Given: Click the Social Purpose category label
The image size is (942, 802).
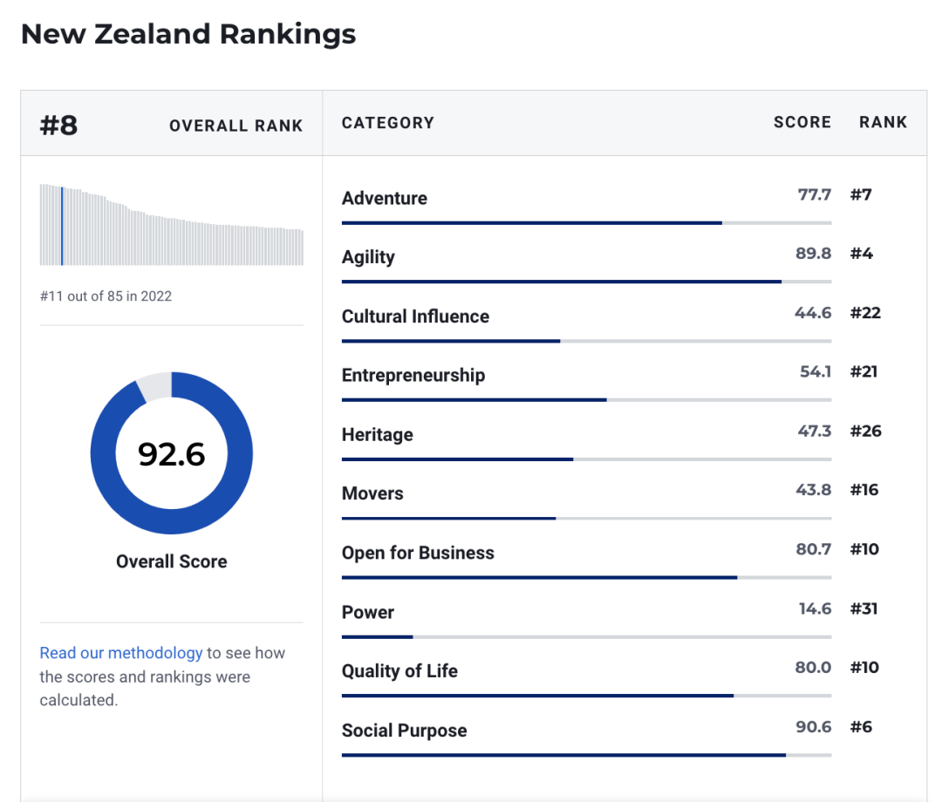Looking at the screenshot, I should coord(404,731).
